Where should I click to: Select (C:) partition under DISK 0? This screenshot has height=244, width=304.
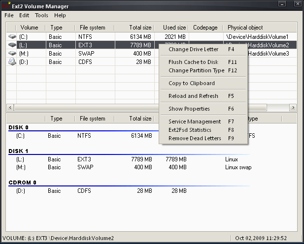click(20, 136)
